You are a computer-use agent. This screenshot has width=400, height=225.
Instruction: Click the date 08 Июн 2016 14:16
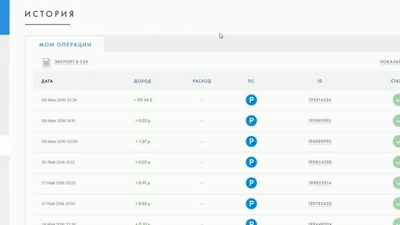point(58,121)
